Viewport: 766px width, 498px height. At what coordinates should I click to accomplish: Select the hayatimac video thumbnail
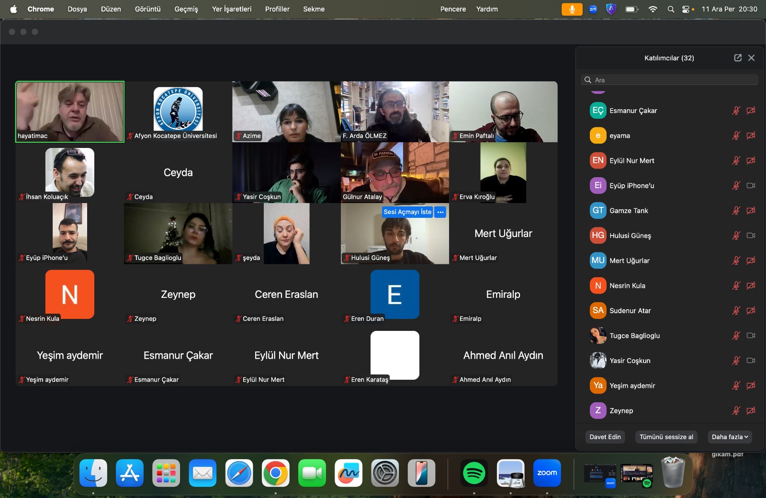point(70,112)
